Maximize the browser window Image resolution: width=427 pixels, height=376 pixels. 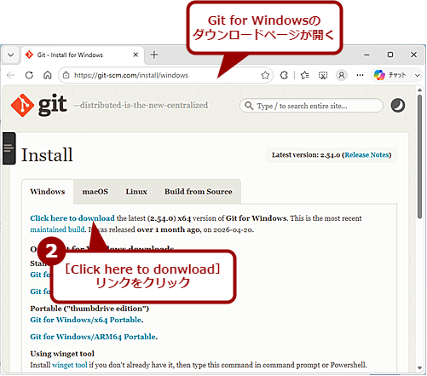390,55
